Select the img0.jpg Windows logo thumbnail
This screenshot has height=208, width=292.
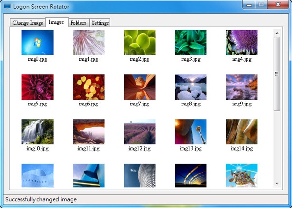point(37,43)
